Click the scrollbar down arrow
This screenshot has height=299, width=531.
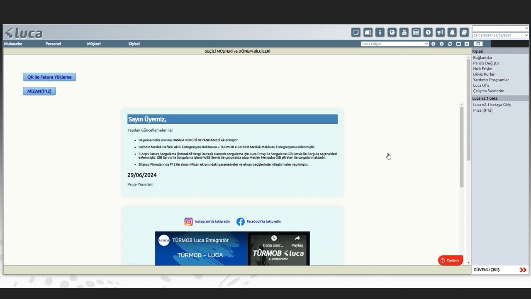(469, 263)
